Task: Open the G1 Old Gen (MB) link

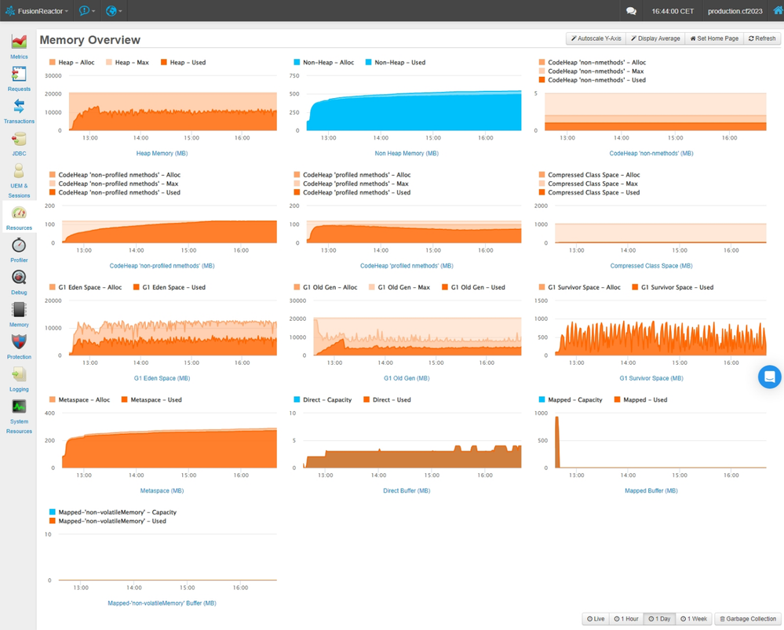Action: point(407,378)
